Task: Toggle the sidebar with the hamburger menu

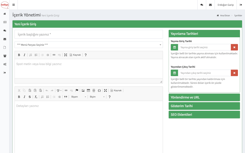Action: (14, 5)
